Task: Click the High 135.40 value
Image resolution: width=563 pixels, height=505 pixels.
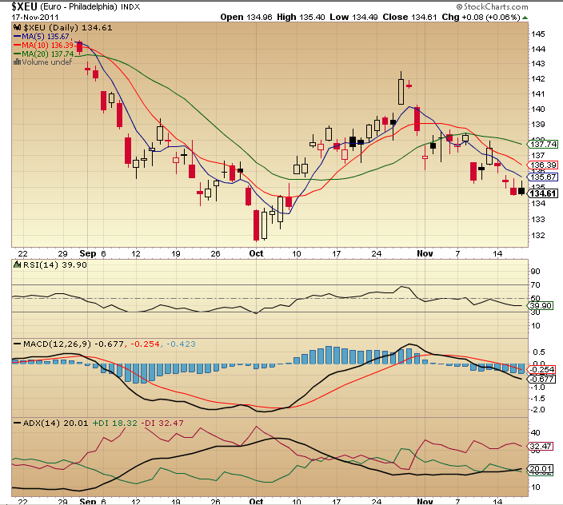Action: point(301,17)
